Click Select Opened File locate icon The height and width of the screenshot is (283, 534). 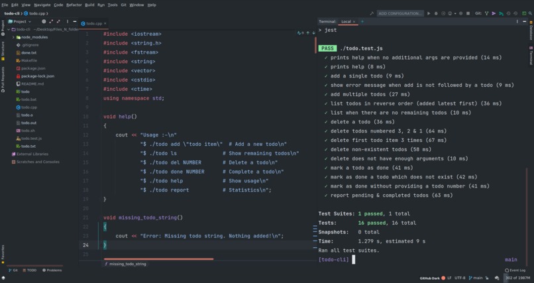tap(44, 21)
